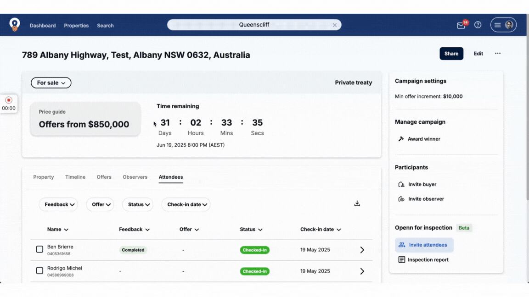Go to the Observers tab

pos(135,177)
